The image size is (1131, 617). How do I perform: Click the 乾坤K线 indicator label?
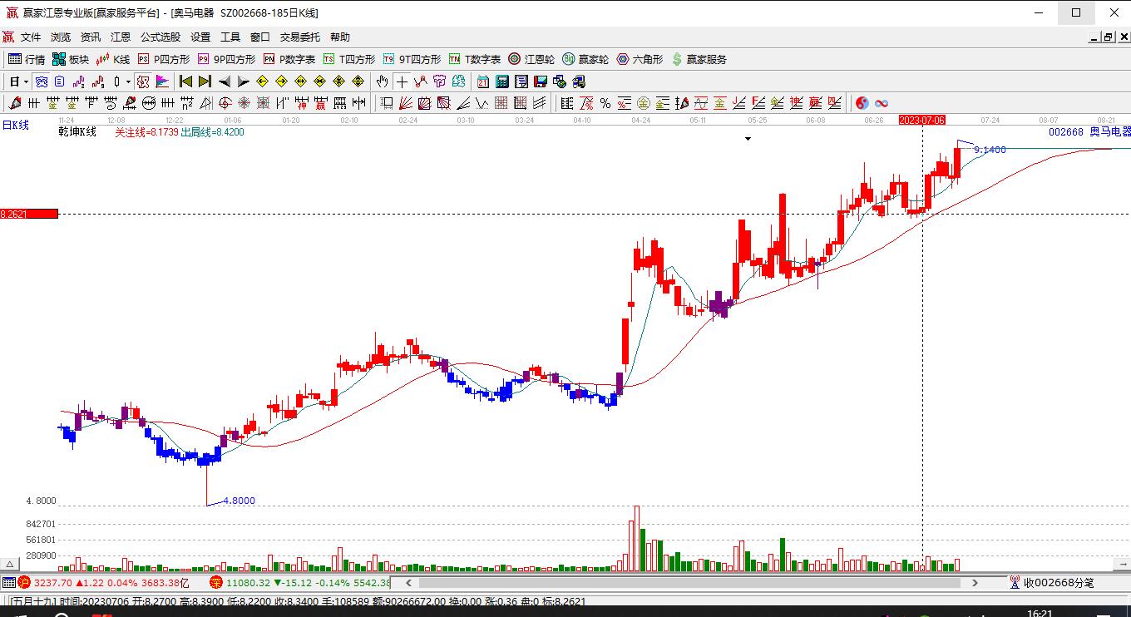77,132
